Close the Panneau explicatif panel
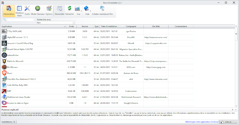 pos(236,109)
